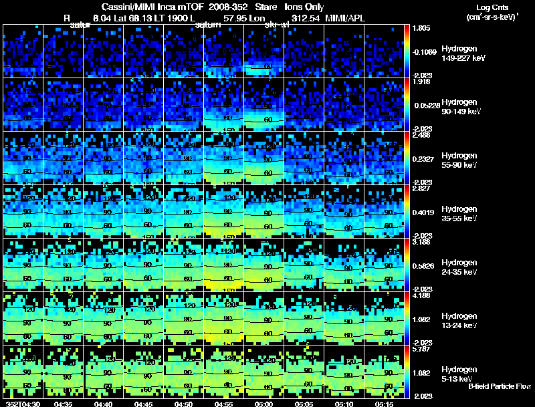Click color bar for 35-55 keV row
This screenshot has height=407, width=535.
(407, 212)
